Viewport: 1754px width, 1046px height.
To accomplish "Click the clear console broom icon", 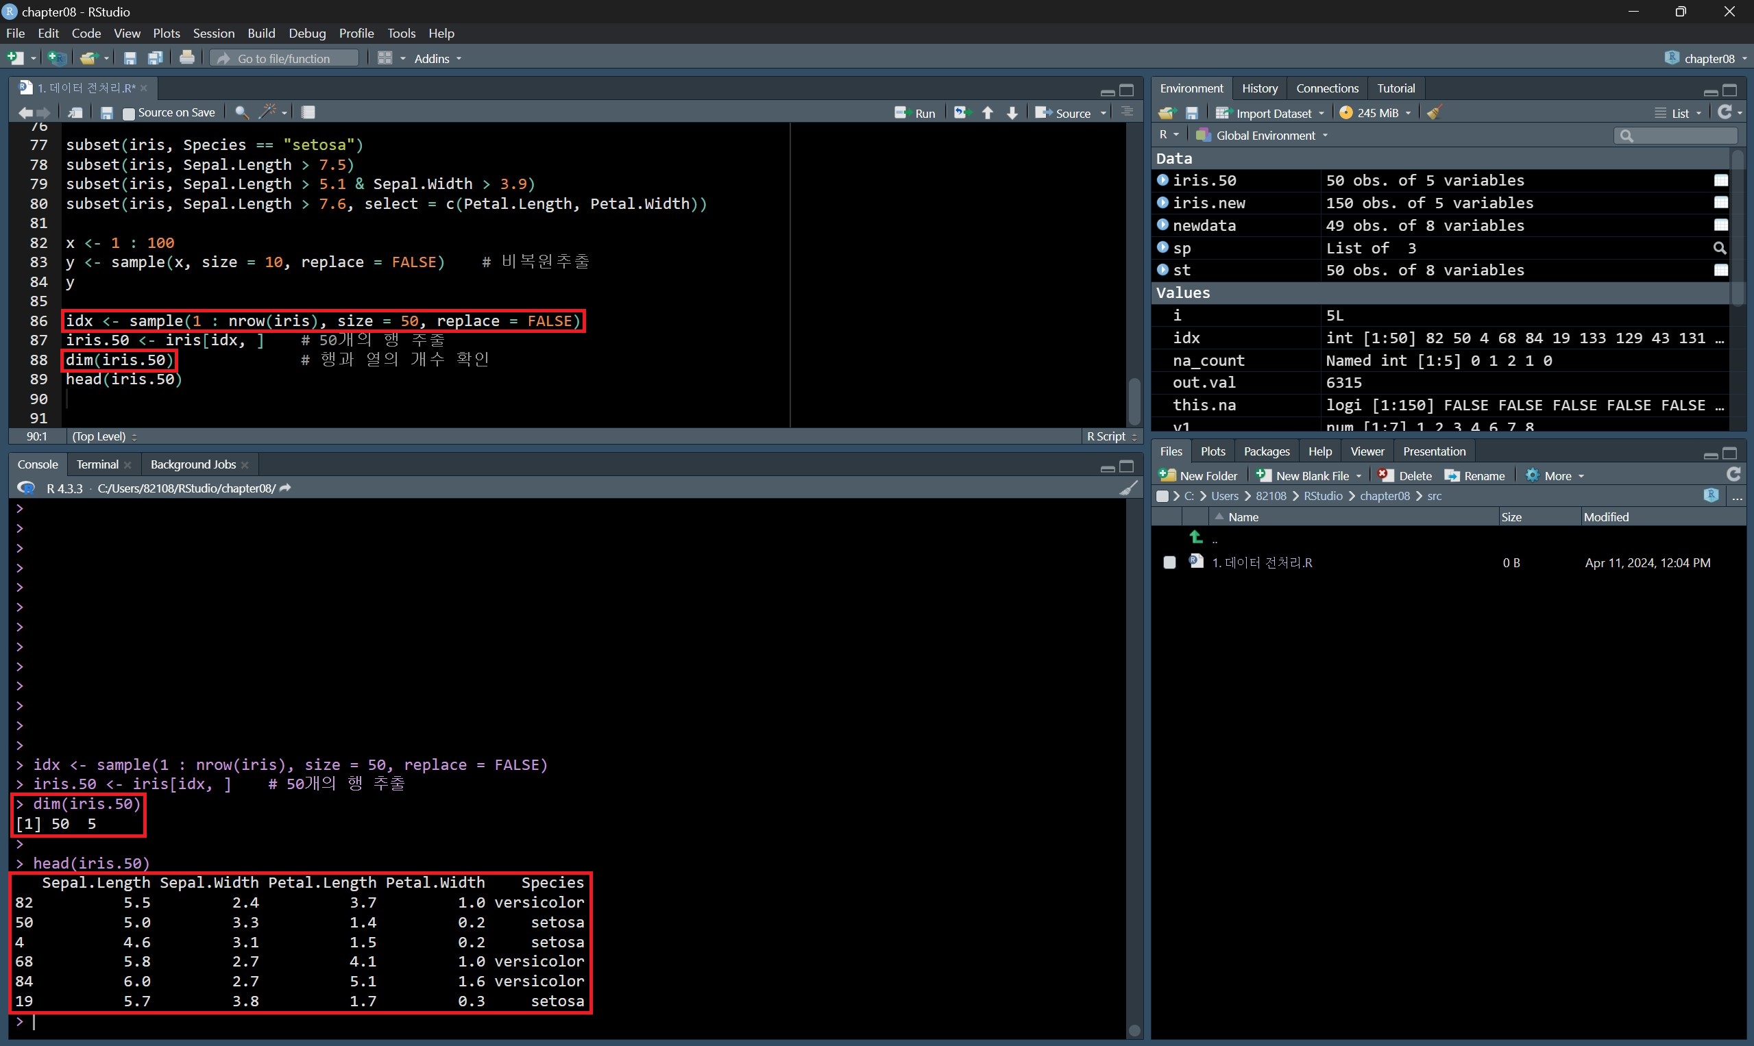I will [1128, 488].
